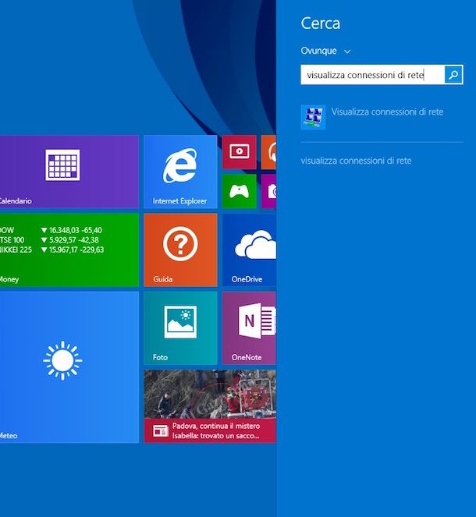Open the Meteo weather tile
The image size is (476, 517).
coord(69,367)
